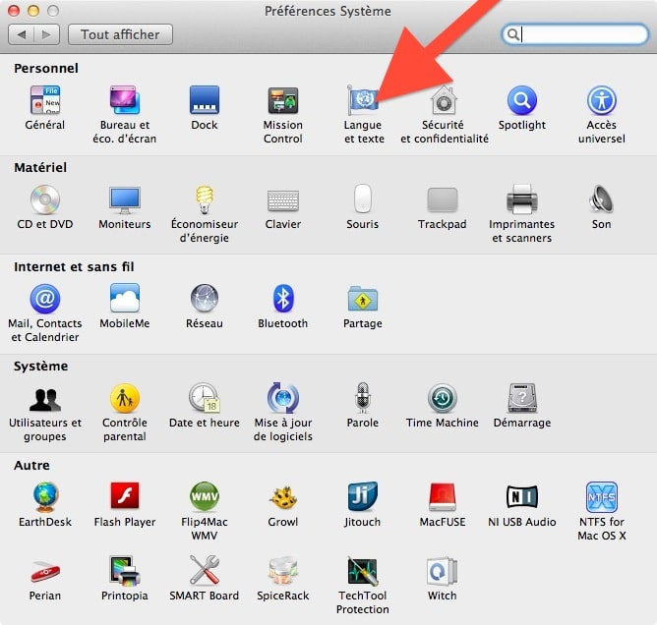Open SpiceRack preference pane

tap(283, 571)
